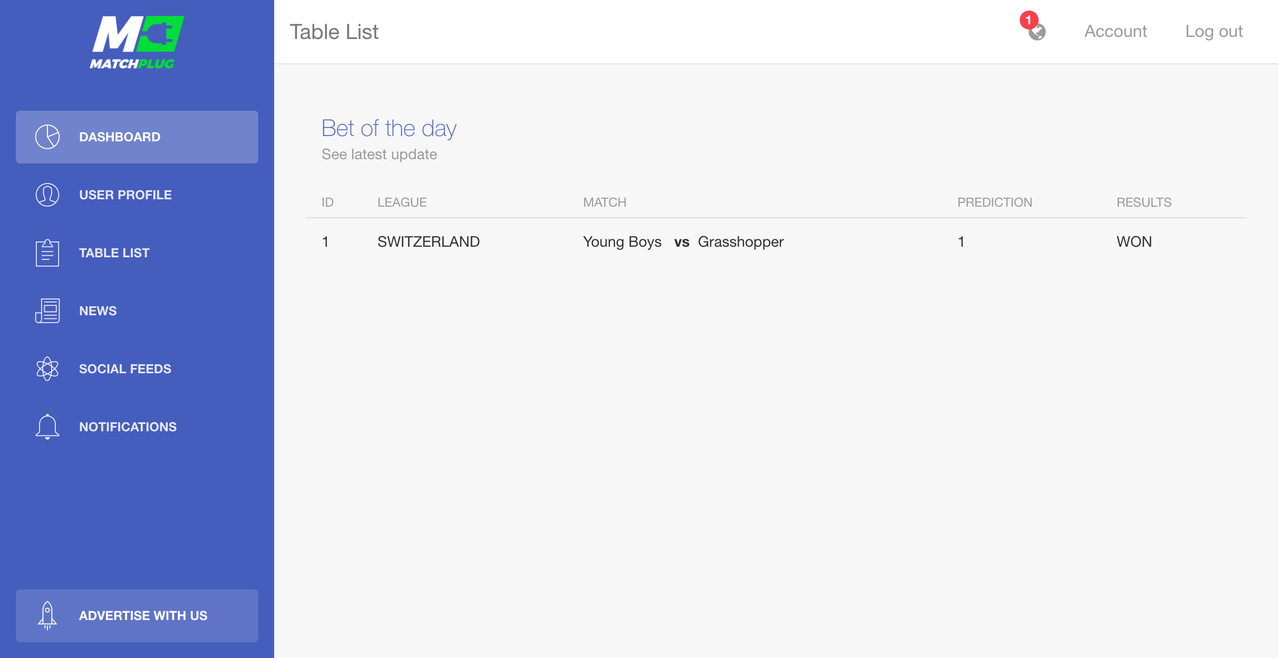
Task: Click the PREDICTION column header
Action: tap(995, 202)
